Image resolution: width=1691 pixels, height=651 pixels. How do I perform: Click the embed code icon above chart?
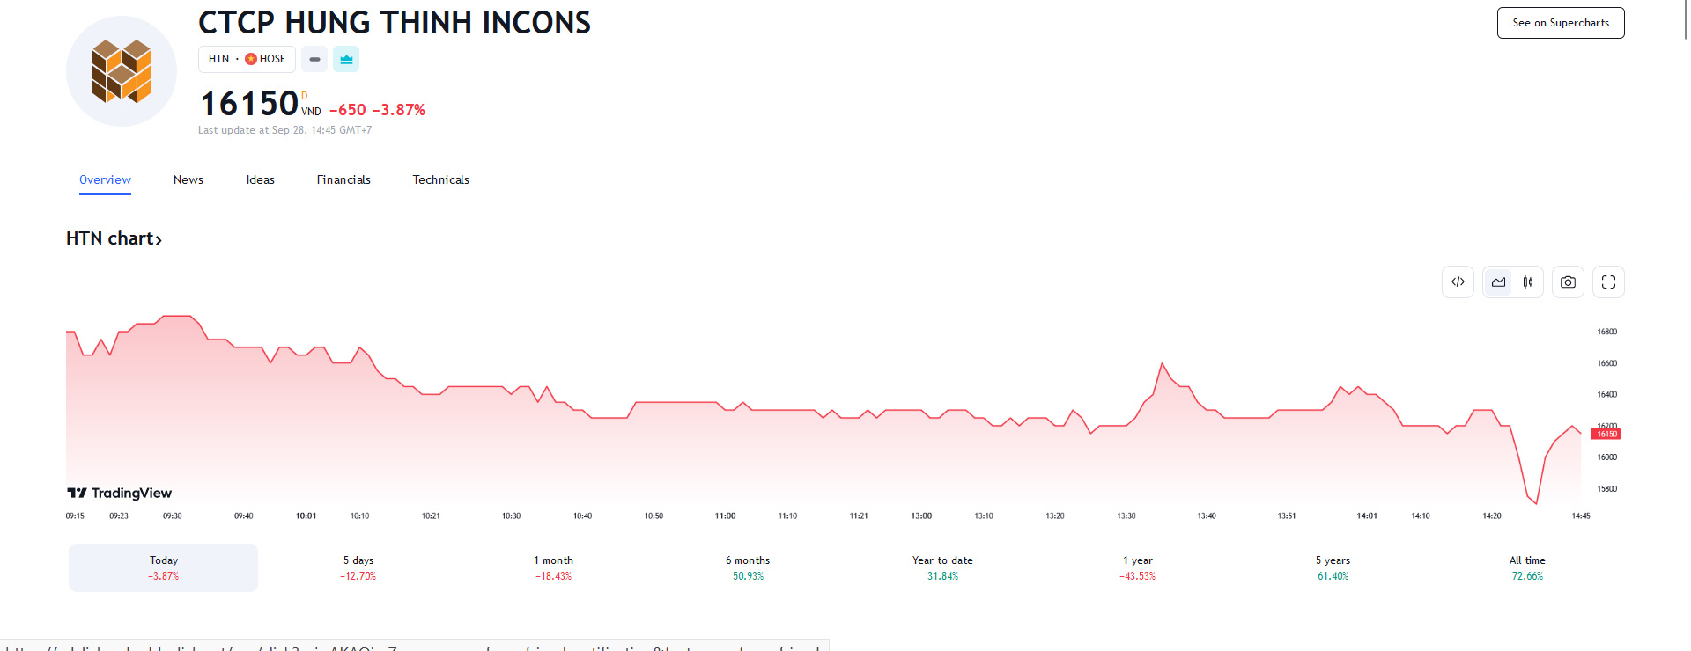1458,282
